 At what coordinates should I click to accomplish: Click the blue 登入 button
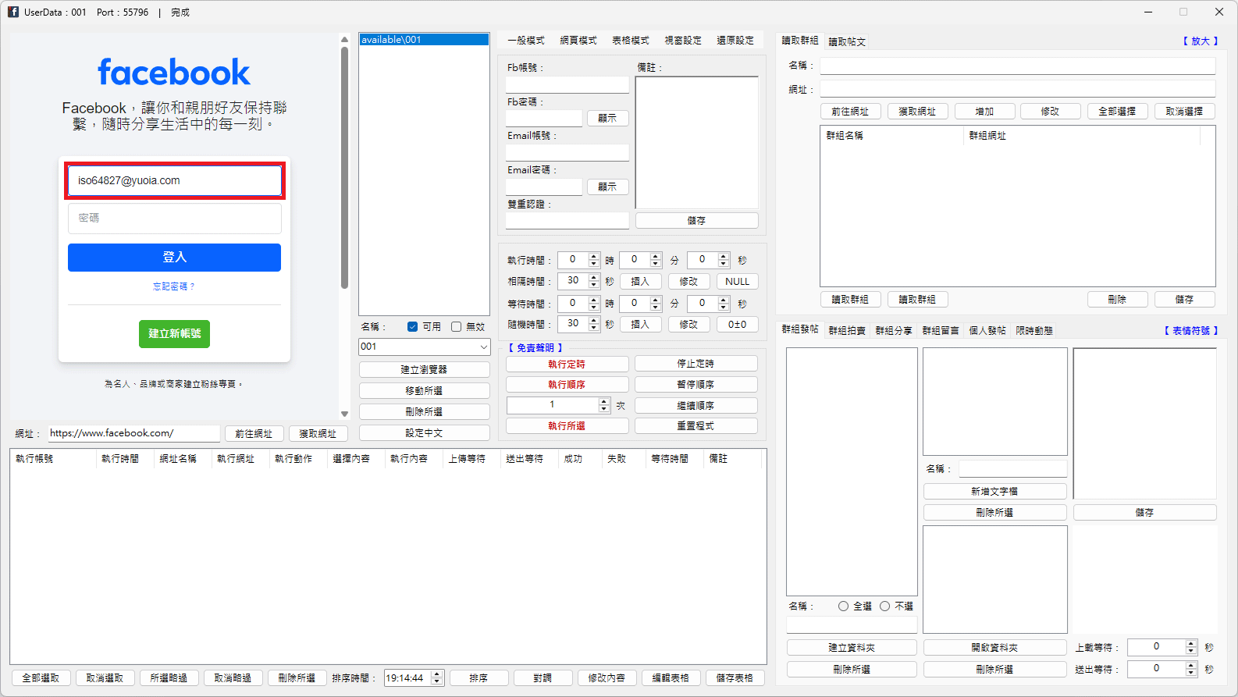point(174,258)
